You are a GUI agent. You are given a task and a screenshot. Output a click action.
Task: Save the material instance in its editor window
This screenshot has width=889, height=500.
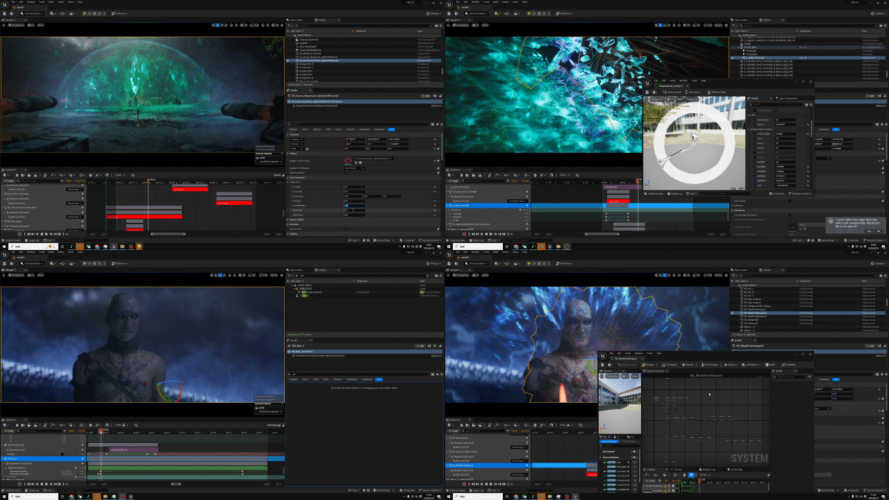pyautogui.click(x=648, y=92)
